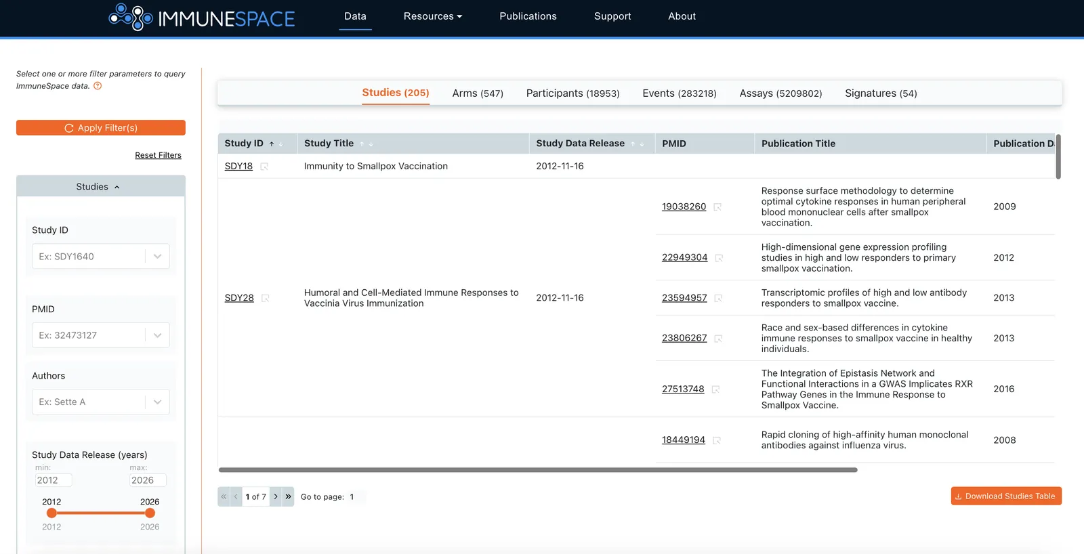Expand the PMID filter dropdown
Screen dimensions: 1084x554
point(157,335)
